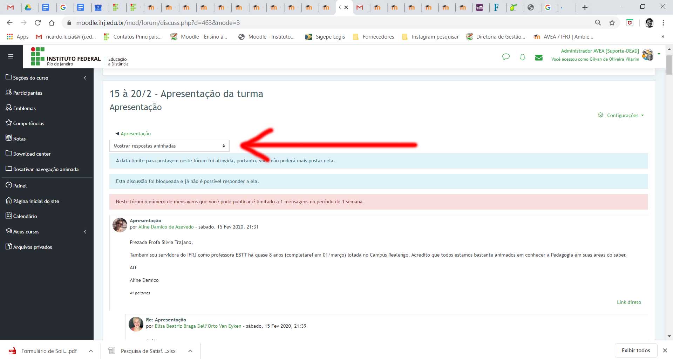
Task: Close the current browser tab
Action: coord(346,7)
